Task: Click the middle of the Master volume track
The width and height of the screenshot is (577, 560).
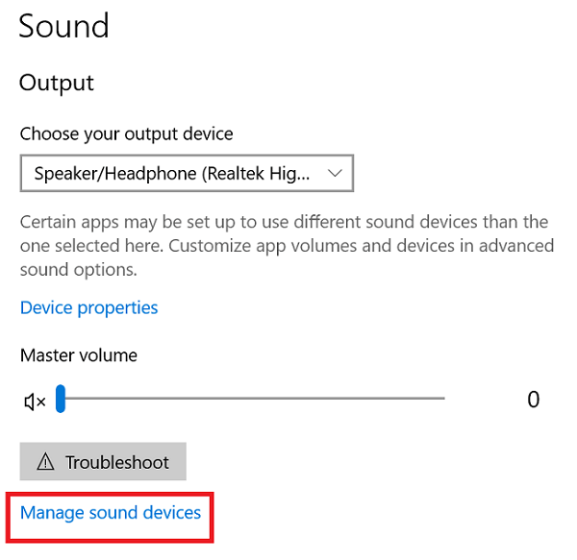Action: click(250, 398)
